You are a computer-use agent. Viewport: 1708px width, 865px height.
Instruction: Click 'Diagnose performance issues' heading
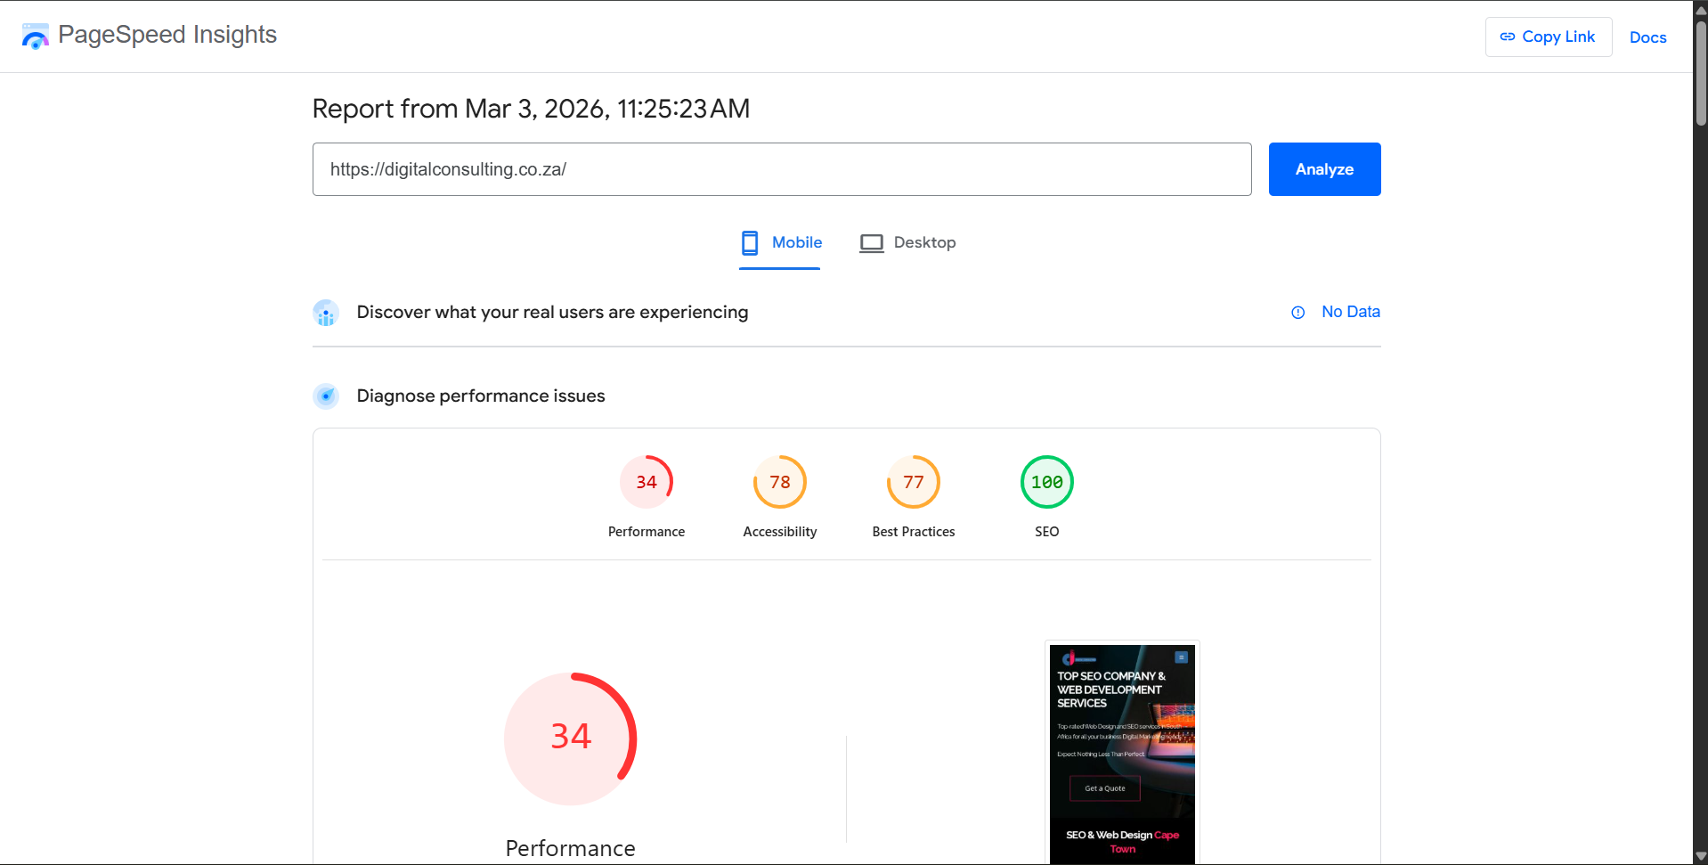click(x=481, y=396)
